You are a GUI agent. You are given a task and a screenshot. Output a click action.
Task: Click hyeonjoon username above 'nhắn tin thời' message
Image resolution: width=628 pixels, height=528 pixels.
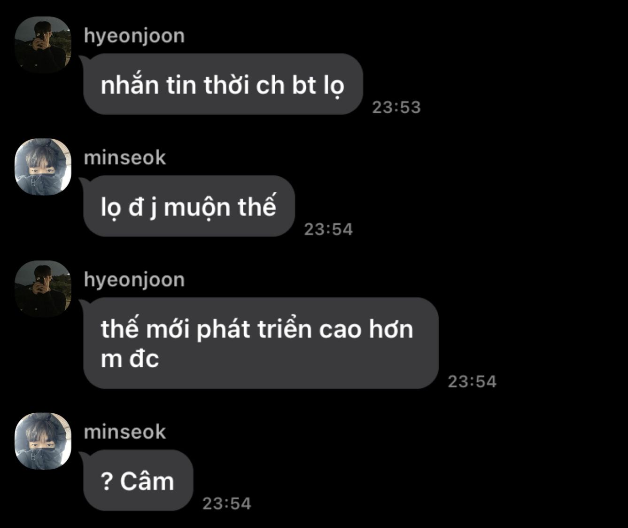[x=134, y=36]
